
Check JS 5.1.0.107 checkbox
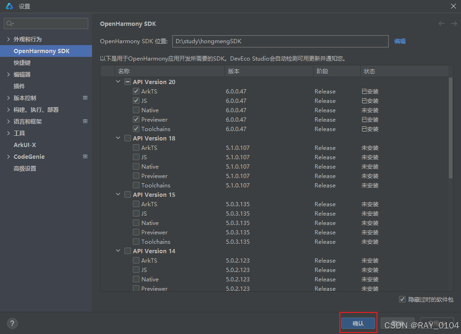point(136,157)
